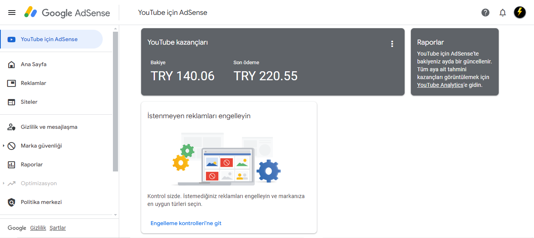Image resolution: width=534 pixels, height=238 pixels.
Task: Open the Reklamlar section
Action: pos(33,83)
